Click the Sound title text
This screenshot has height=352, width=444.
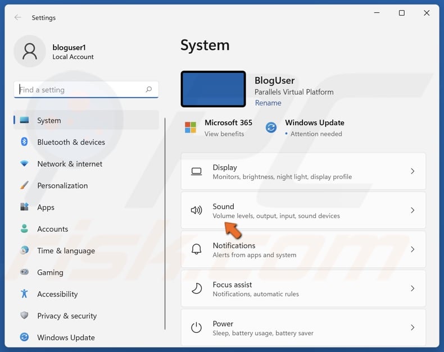click(224, 207)
